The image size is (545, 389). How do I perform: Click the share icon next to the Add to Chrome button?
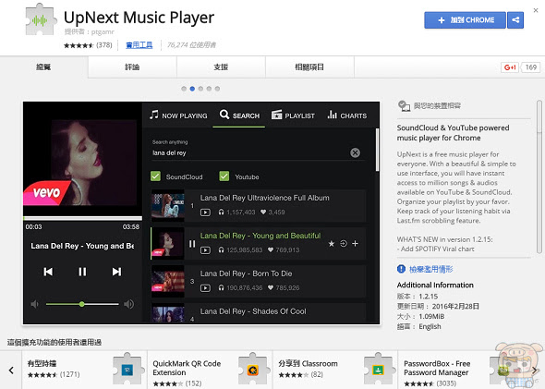click(x=515, y=20)
